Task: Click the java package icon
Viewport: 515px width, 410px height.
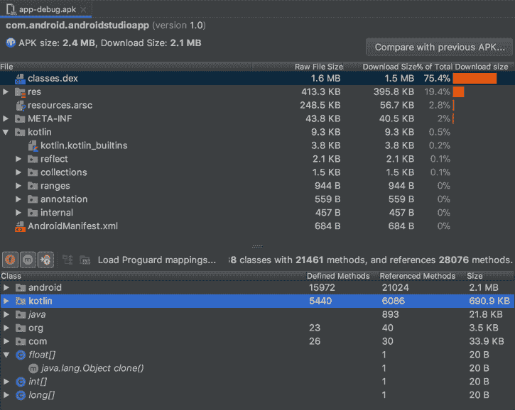Action: (21, 315)
